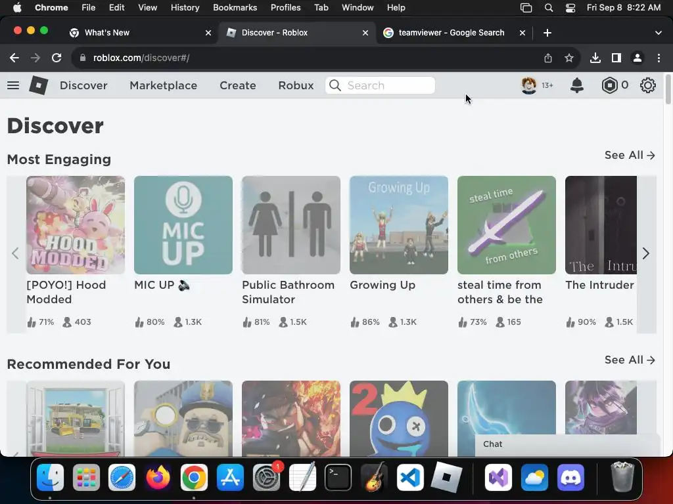This screenshot has height=504, width=673.
Task: Open the Chrome profile button
Action: 638,58
